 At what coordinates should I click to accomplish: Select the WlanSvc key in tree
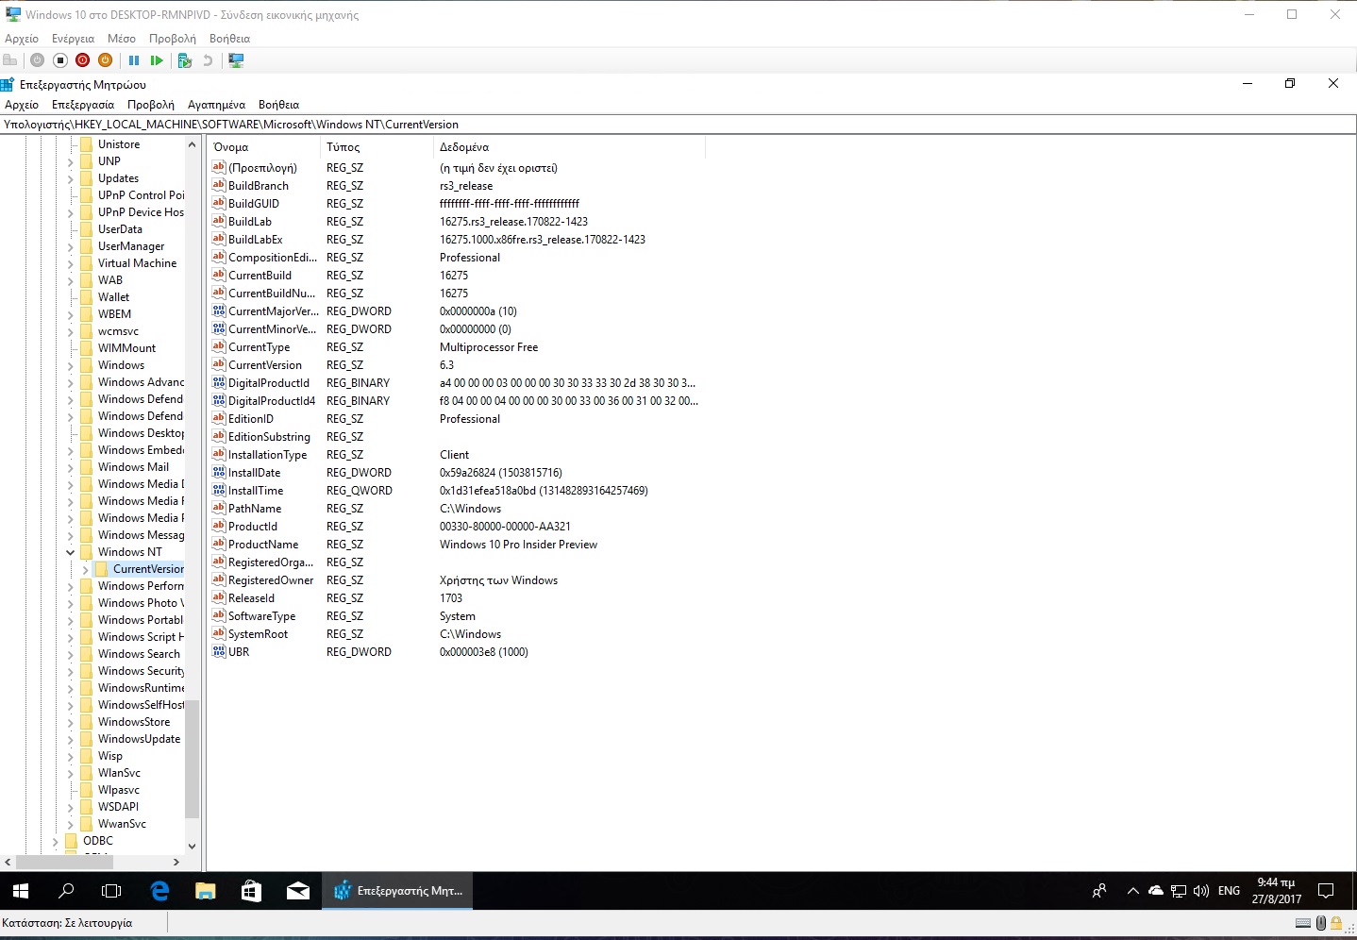(x=119, y=773)
